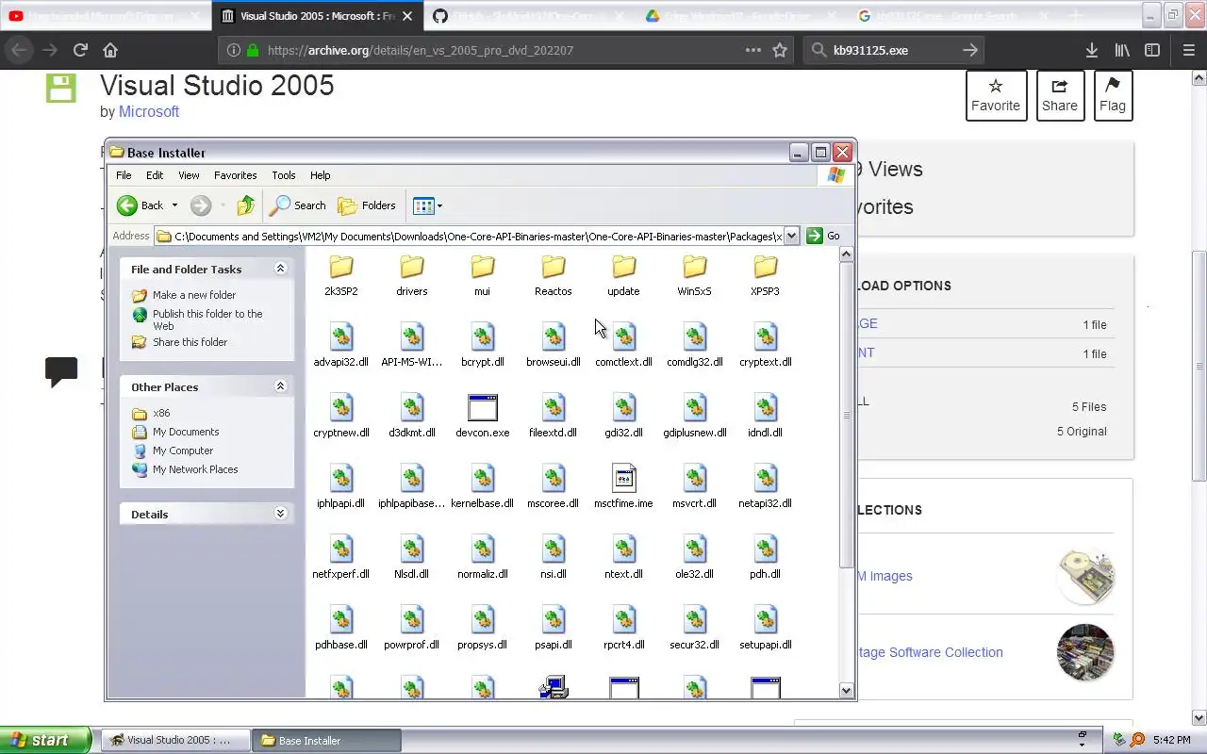Expand the Address bar dropdown
This screenshot has width=1207, height=754.
[x=791, y=236]
